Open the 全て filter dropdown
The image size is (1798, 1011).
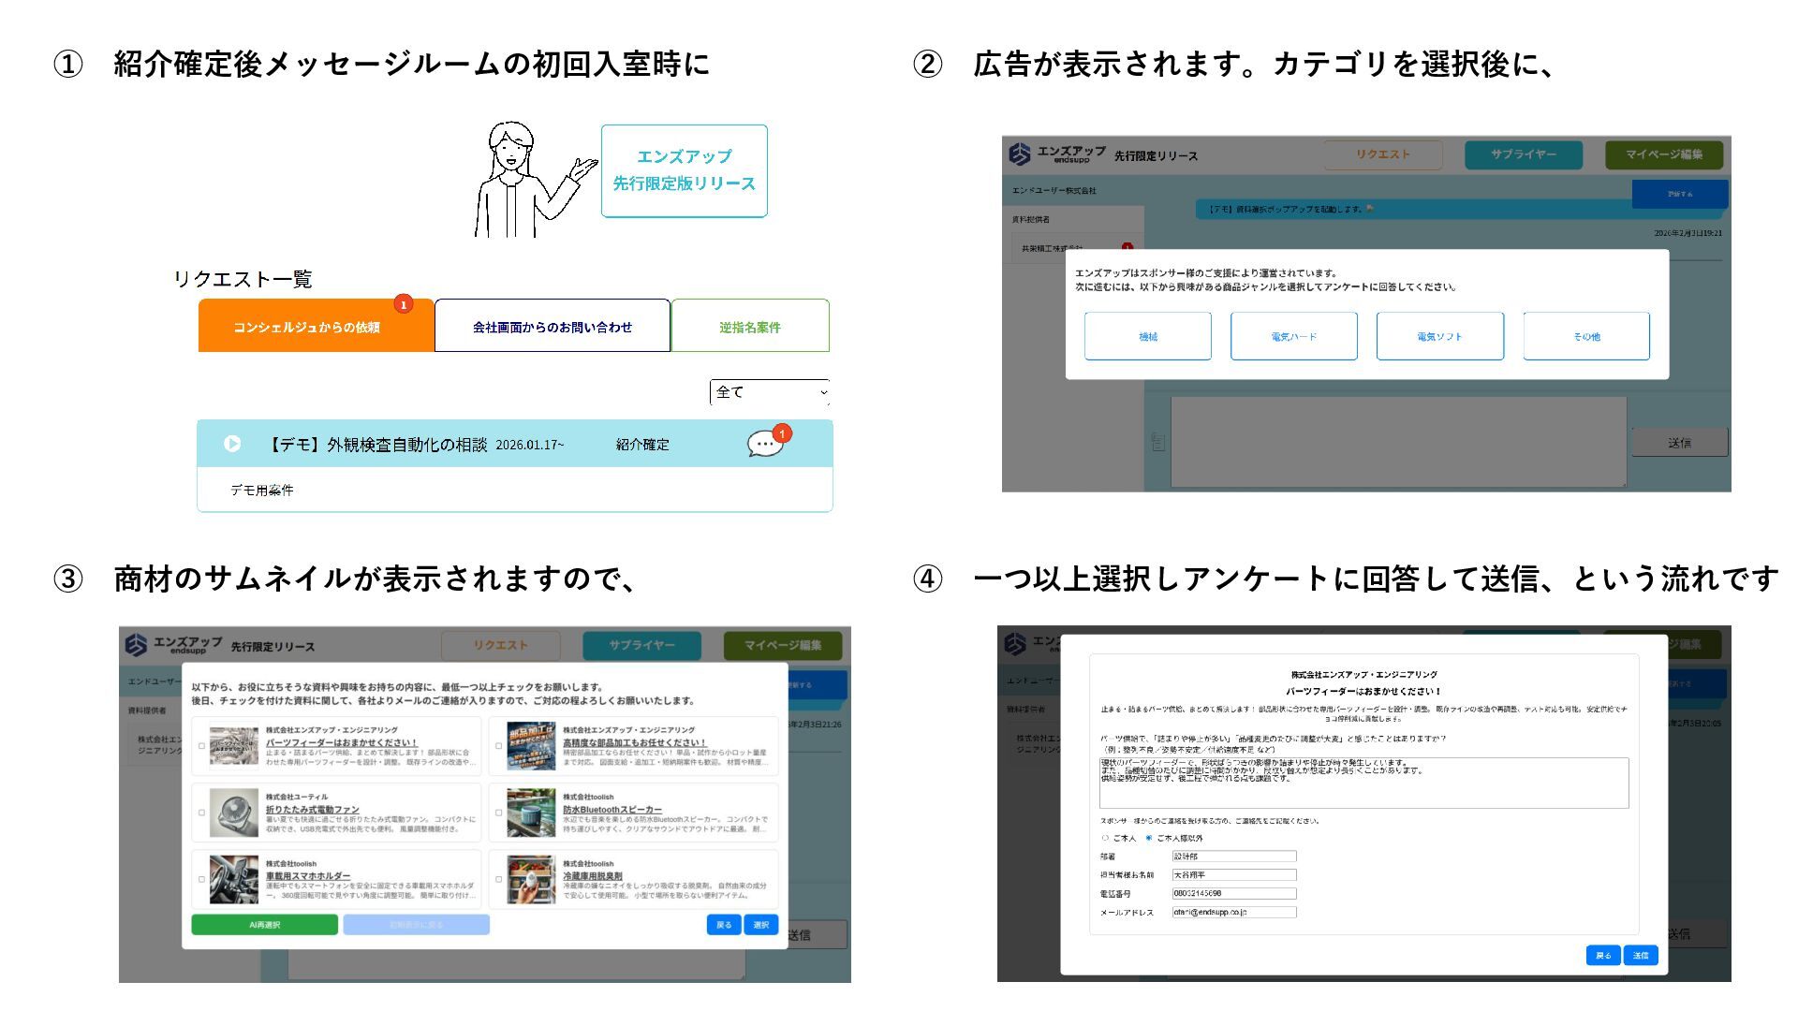click(x=769, y=392)
